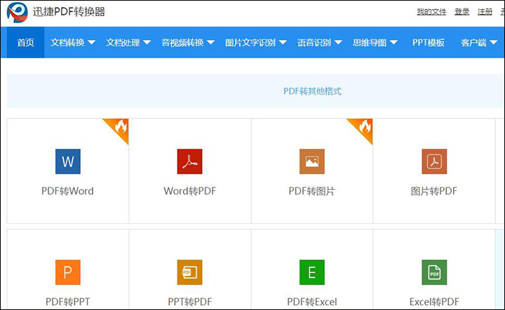Image resolution: width=505 pixels, height=310 pixels.
Task: Open the 客户端 menu label
Action: [473, 43]
